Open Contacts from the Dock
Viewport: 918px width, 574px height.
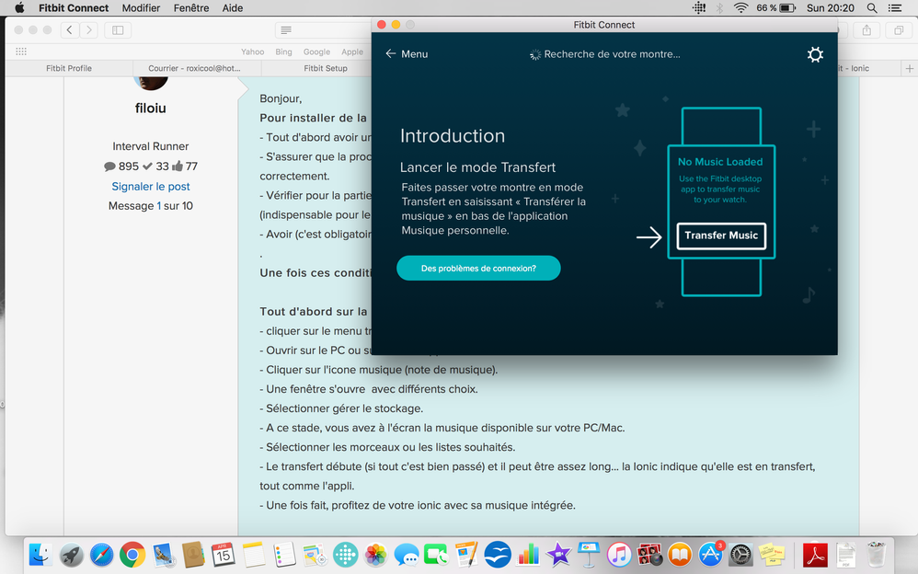[193, 554]
